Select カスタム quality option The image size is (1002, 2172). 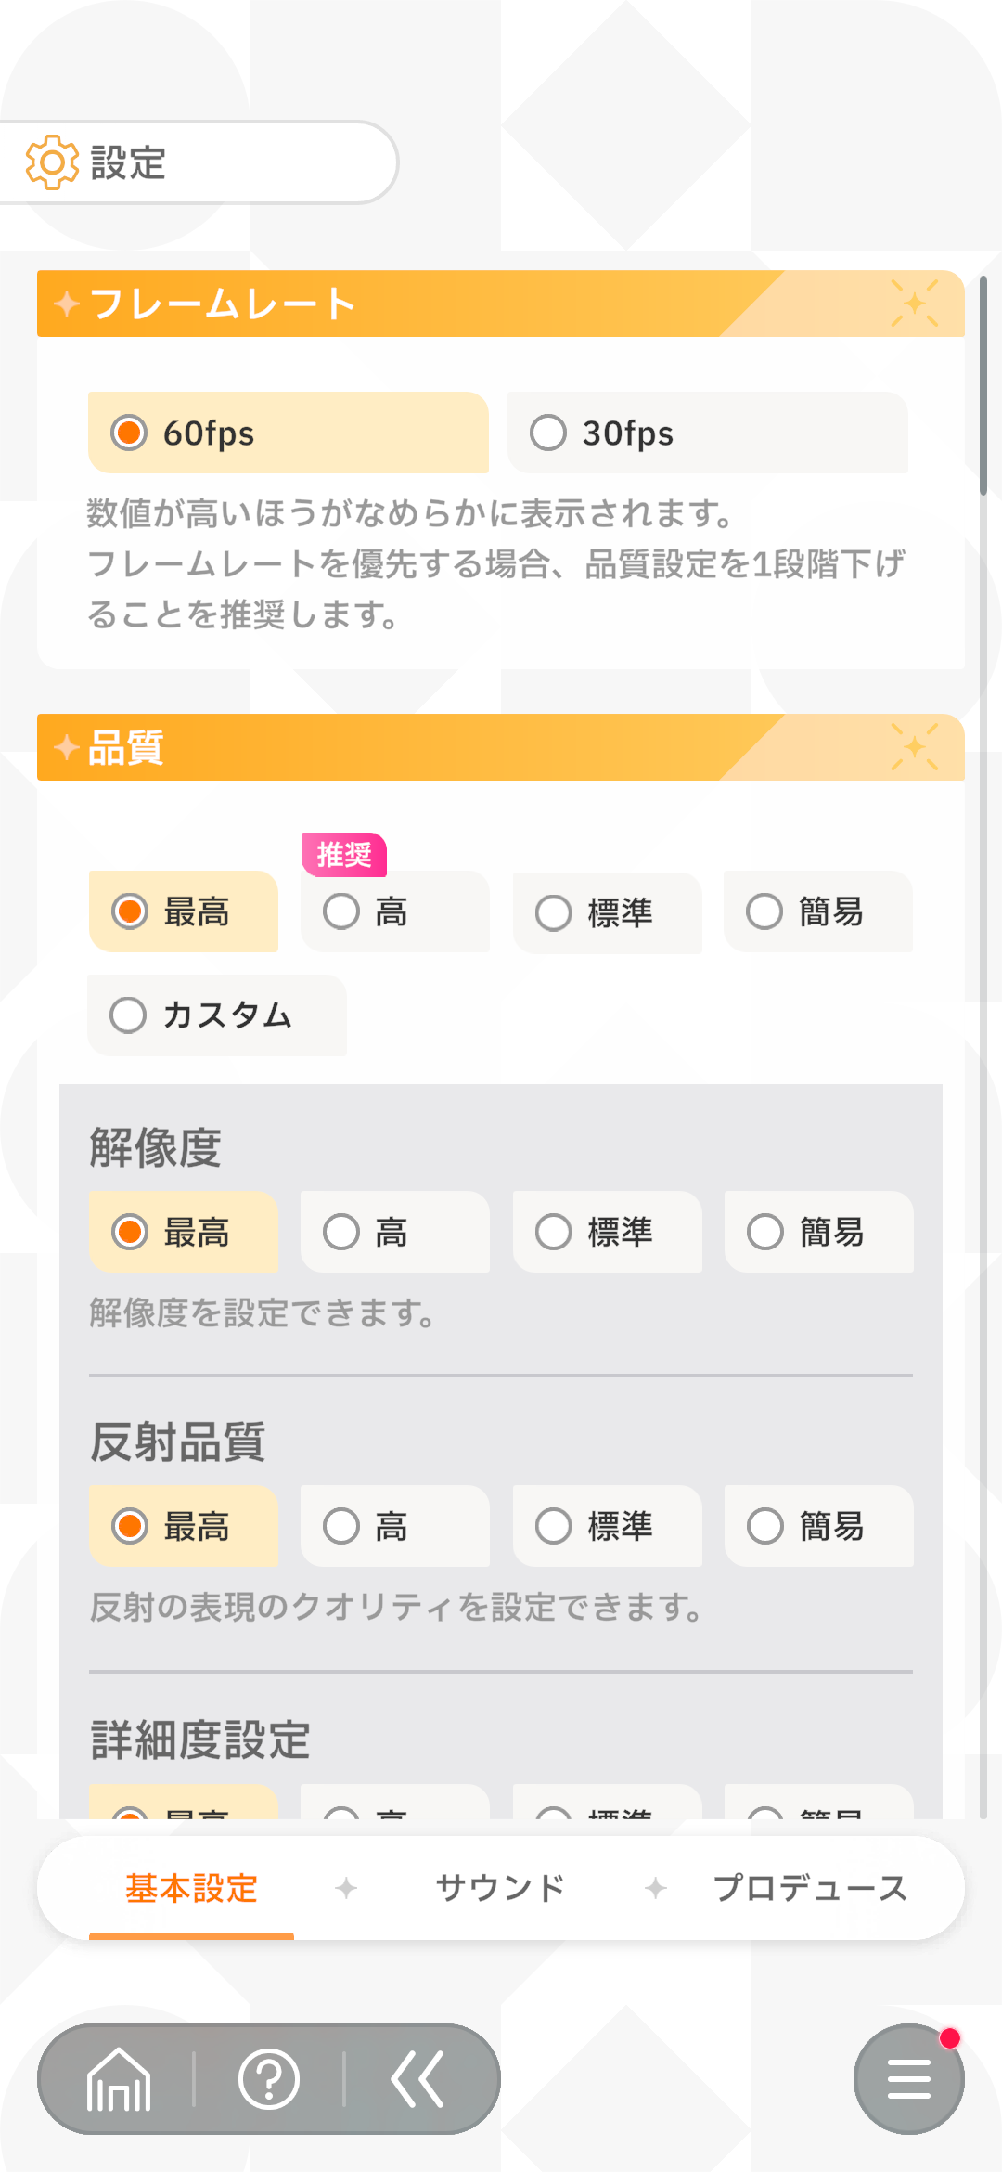(x=217, y=1015)
